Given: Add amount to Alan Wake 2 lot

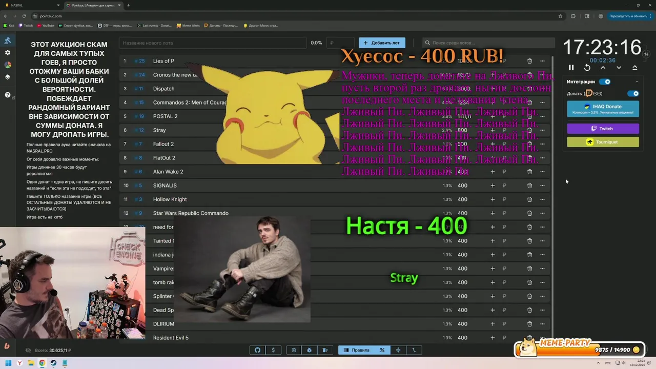Looking at the screenshot, I should (x=493, y=172).
